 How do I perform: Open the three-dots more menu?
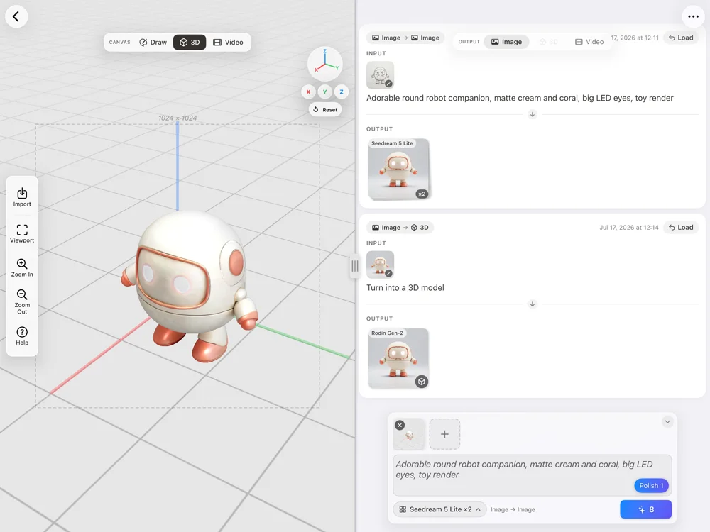693,17
